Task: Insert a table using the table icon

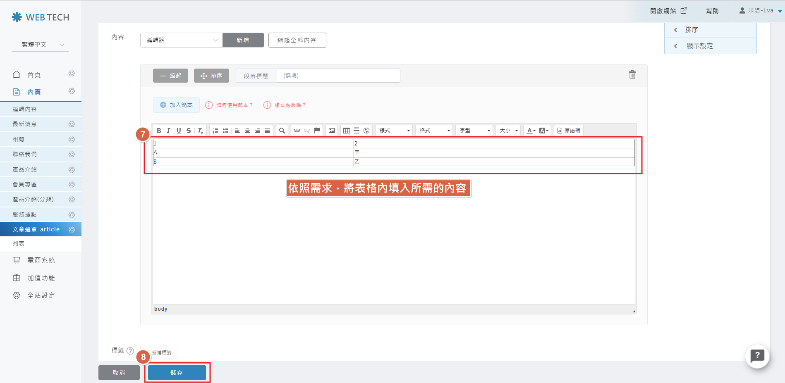Action: coord(347,131)
